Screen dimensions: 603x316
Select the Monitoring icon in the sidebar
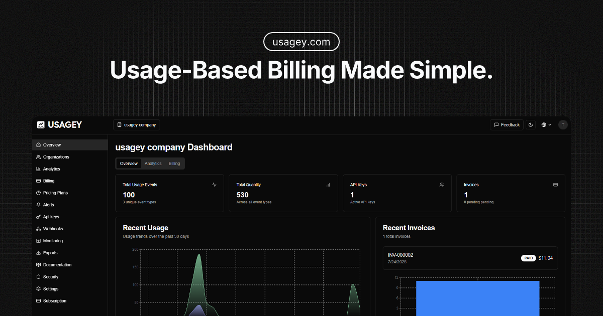38,241
